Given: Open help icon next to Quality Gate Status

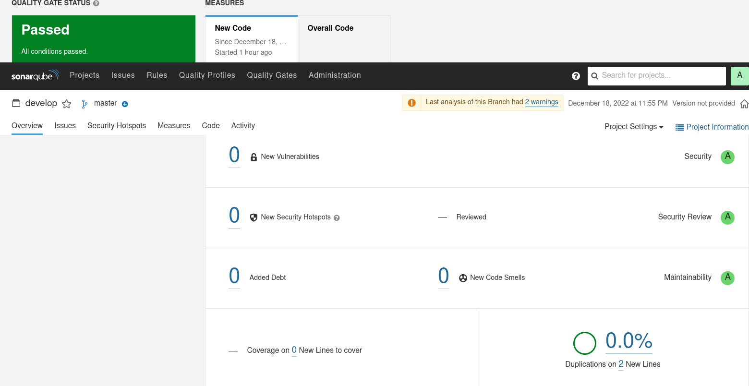Looking at the screenshot, I should coord(96,3).
